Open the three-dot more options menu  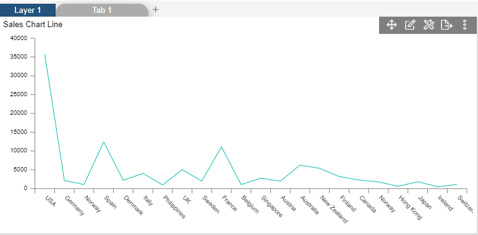point(464,25)
